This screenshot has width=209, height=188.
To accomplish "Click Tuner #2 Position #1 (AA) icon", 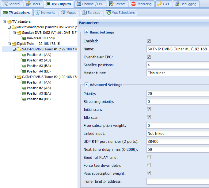I will click(24, 83).
